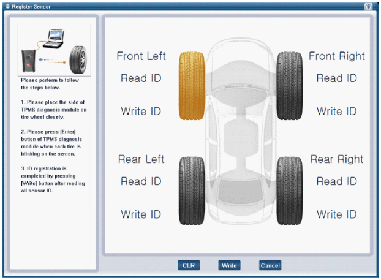Click the Front Left label text
The height and width of the screenshot is (280, 381).
tap(141, 56)
